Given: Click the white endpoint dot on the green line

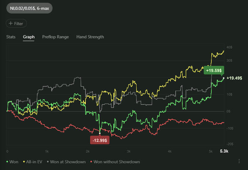Looking at the screenshot, I should (223, 78).
